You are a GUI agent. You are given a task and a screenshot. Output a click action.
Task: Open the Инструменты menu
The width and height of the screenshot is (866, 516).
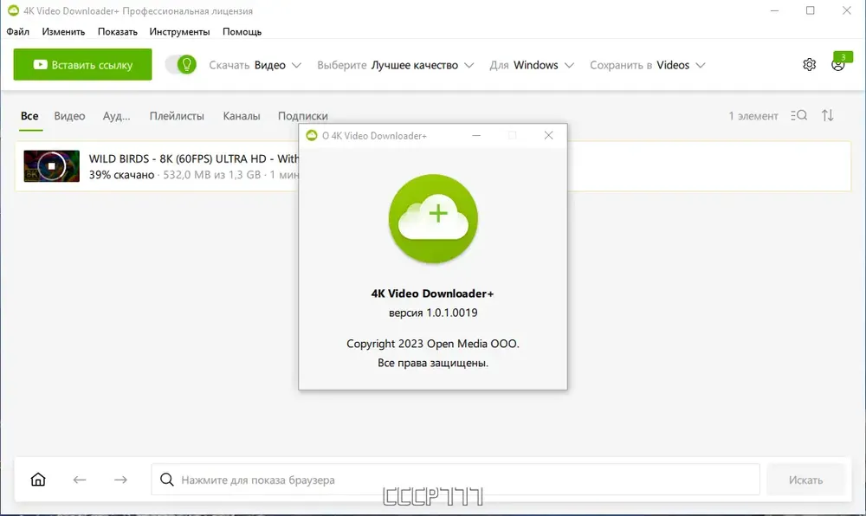coord(179,31)
